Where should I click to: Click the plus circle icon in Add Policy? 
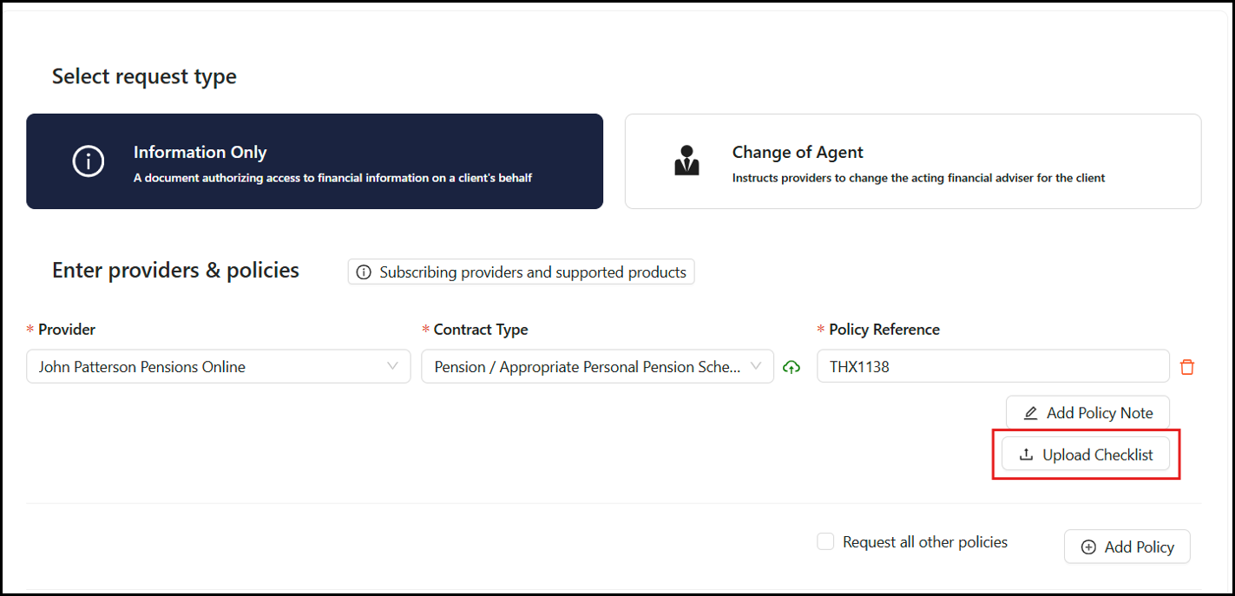pos(1088,547)
